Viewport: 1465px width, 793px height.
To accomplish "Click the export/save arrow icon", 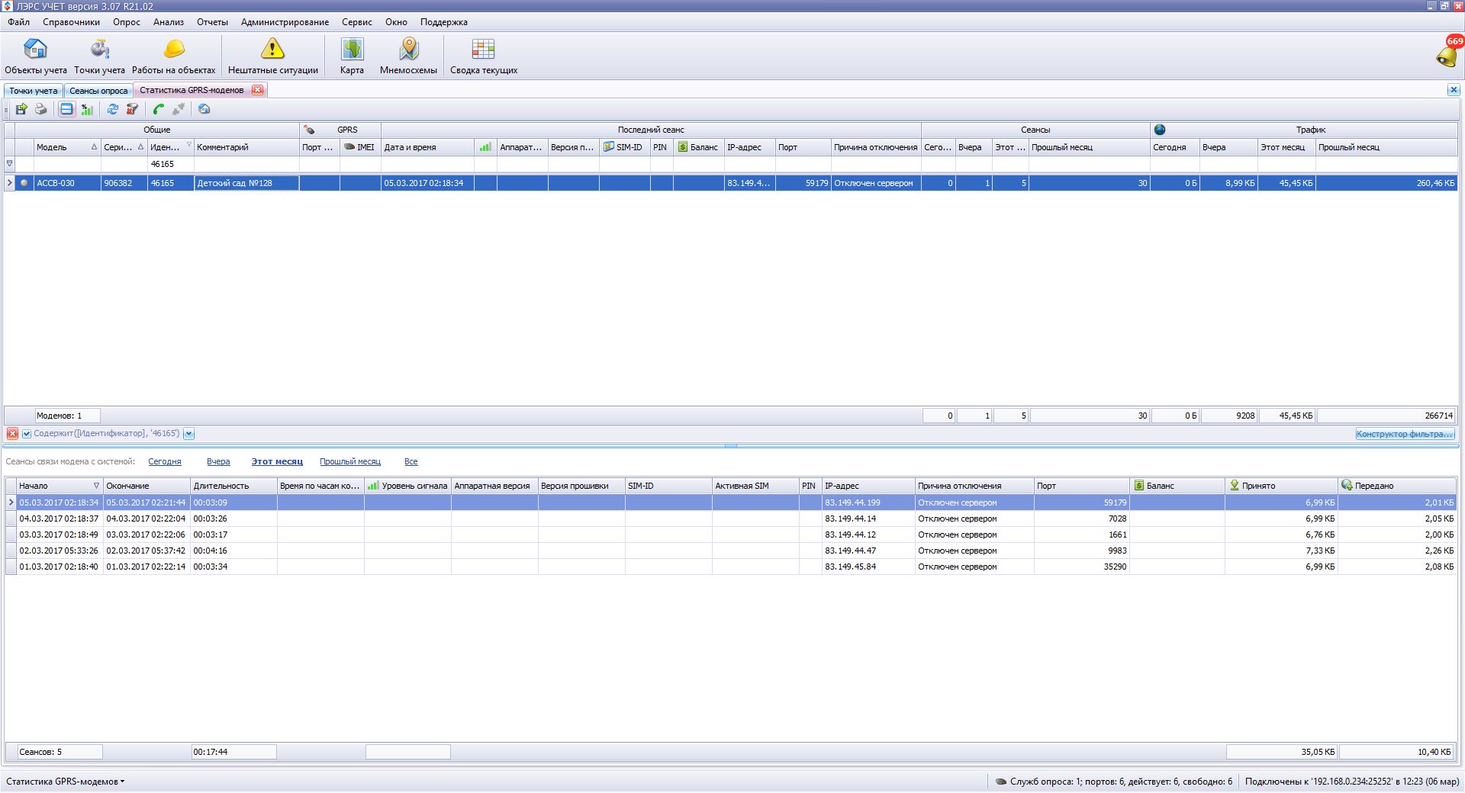I will tap(21, 109).
